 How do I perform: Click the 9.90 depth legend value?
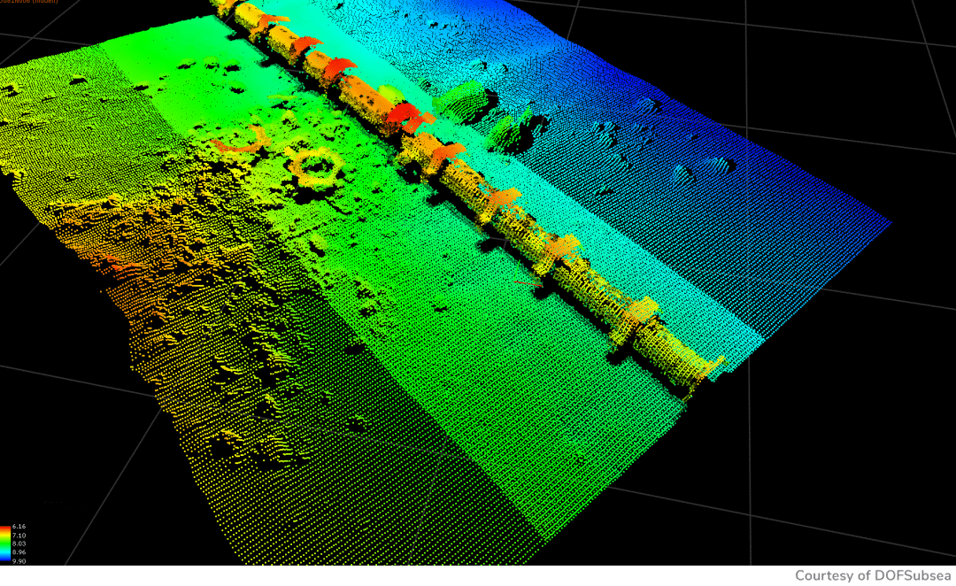coord(19,560)
